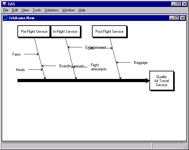
Task: Open the Edit menu
Action: click(15, 10)
